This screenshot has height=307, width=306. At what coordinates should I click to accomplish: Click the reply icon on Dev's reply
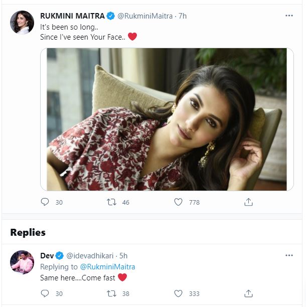[45, 293]
